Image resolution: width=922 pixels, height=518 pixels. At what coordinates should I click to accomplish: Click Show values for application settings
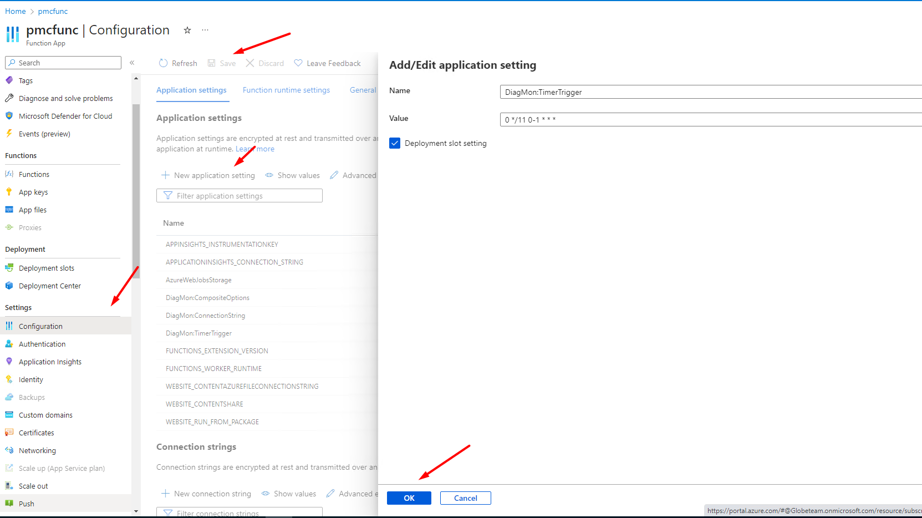pyautogui.click(x=292, y=175)
